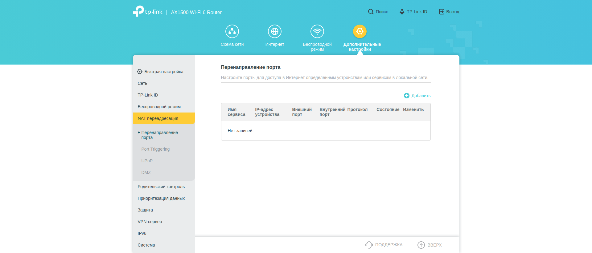Open TP-Link ID in top bar
Screen dimensions: 592x253
click(x=413, y=12)
